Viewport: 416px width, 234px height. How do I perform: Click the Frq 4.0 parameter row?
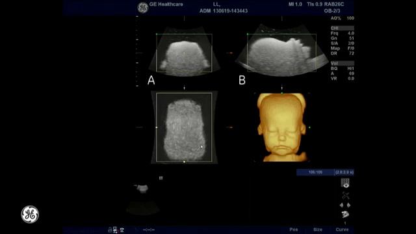tap(343, 33)
